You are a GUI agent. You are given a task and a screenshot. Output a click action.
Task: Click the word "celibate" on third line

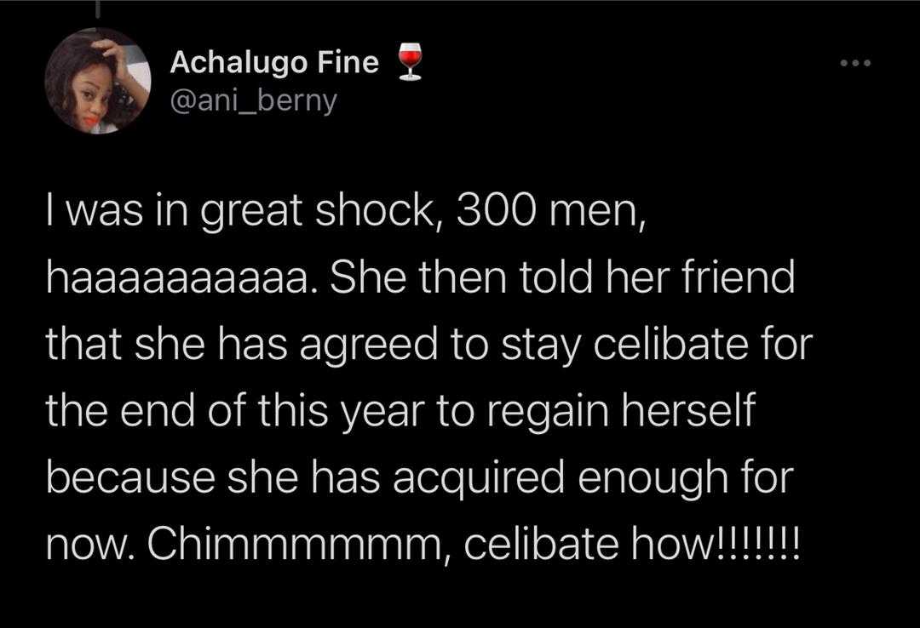670,344
